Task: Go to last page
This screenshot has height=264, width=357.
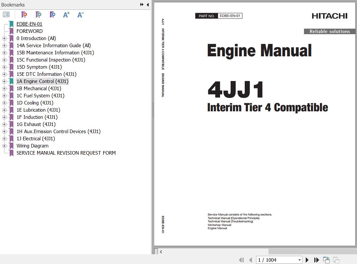Action: point(316,260)
